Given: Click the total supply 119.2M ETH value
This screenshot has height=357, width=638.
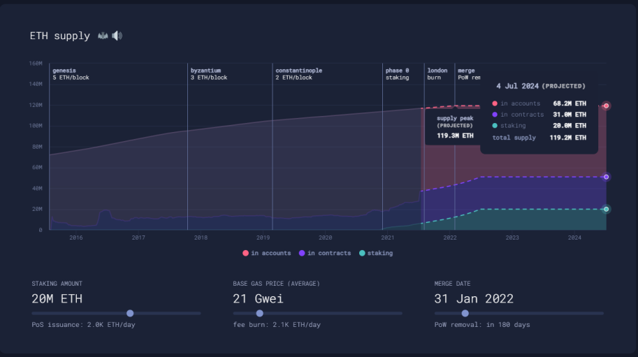Looking at the screenshot, I should [568, 138].
